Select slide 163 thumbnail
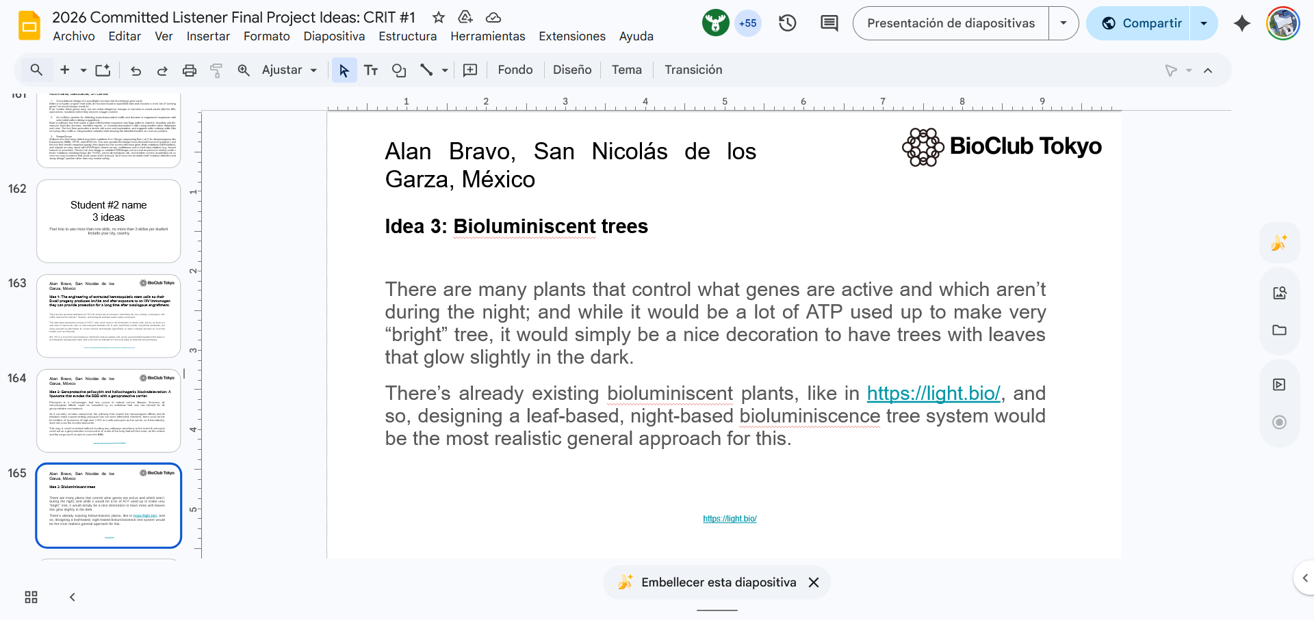 tap(108, 315)
